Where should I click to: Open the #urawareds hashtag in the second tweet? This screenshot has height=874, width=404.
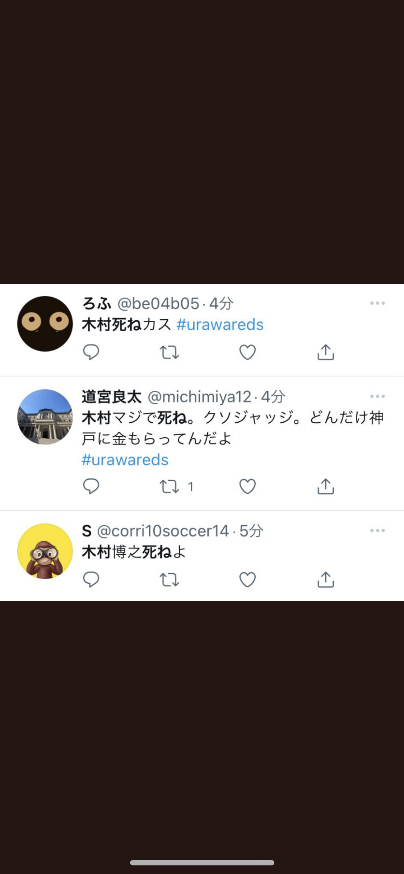[125, 460]
